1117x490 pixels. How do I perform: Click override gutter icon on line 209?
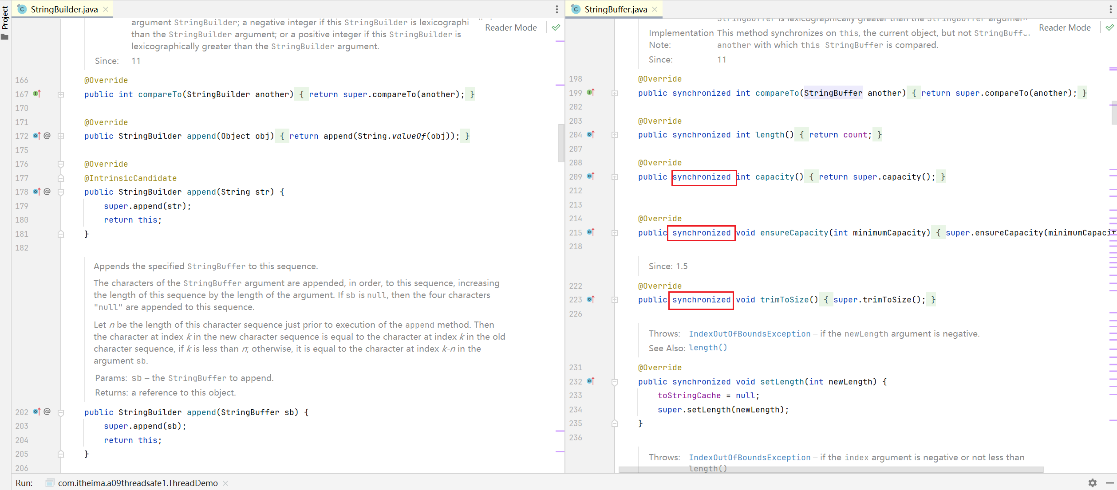[591, 176]
